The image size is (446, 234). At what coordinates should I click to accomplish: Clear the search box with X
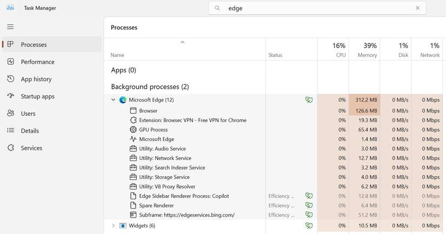[x=417, y=8]
